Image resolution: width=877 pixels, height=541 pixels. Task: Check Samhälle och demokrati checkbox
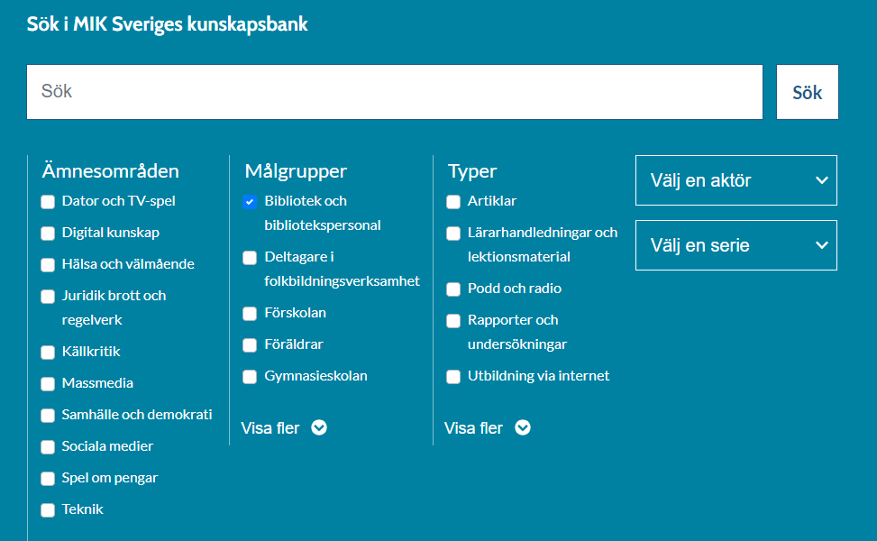click(48, 416)
